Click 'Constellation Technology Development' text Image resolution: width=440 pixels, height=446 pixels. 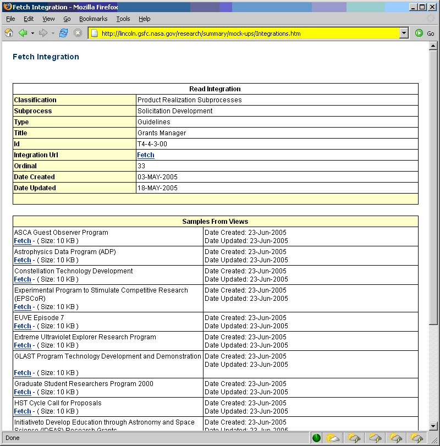coord(74,271)
